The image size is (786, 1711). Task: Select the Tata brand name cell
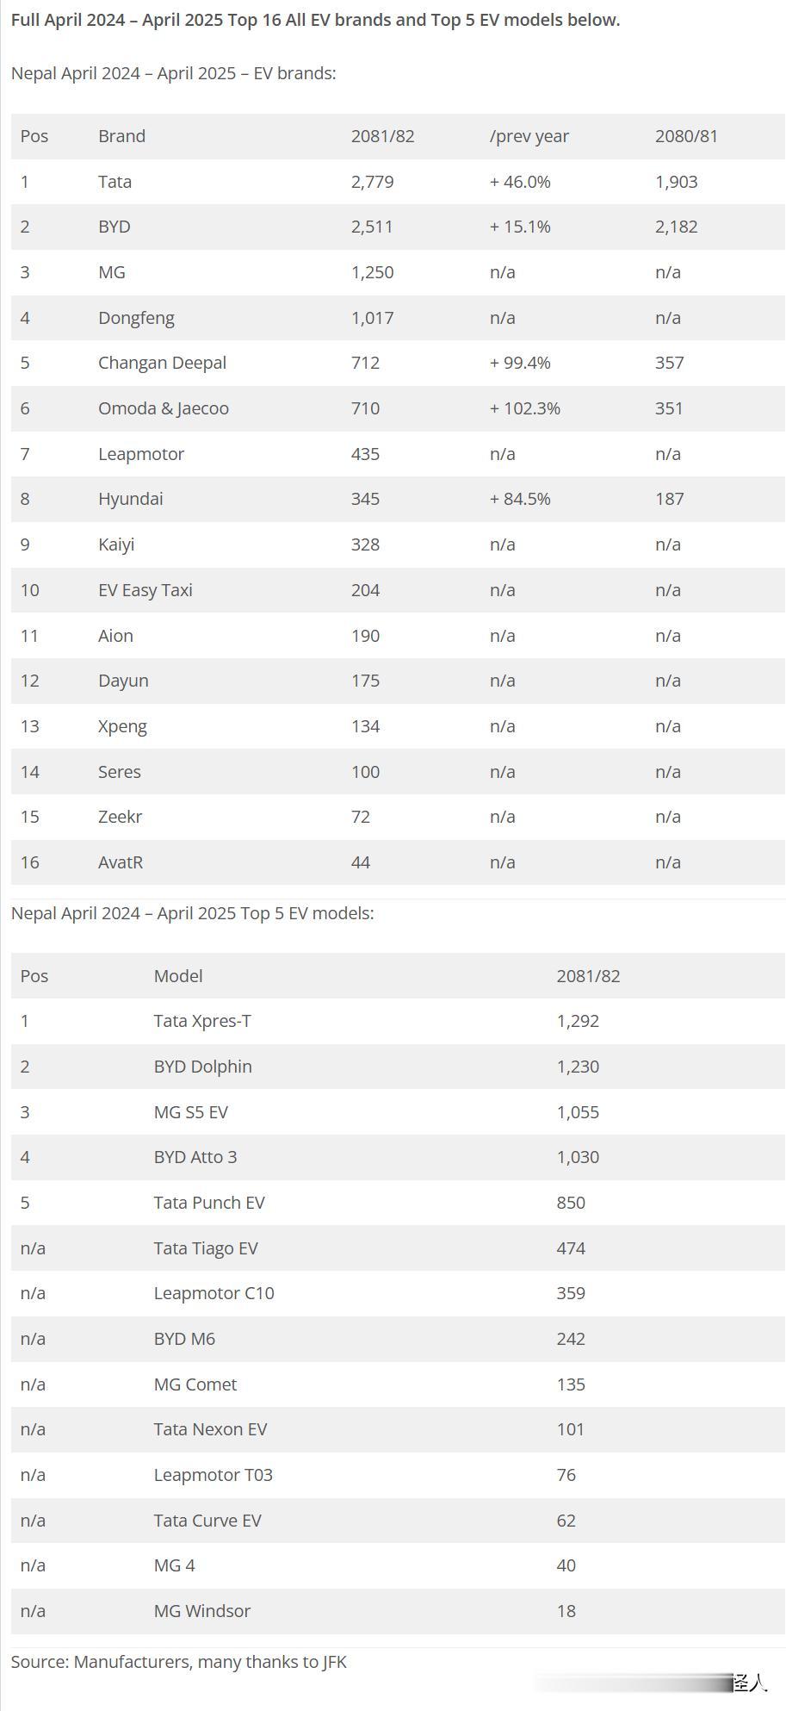114,182
